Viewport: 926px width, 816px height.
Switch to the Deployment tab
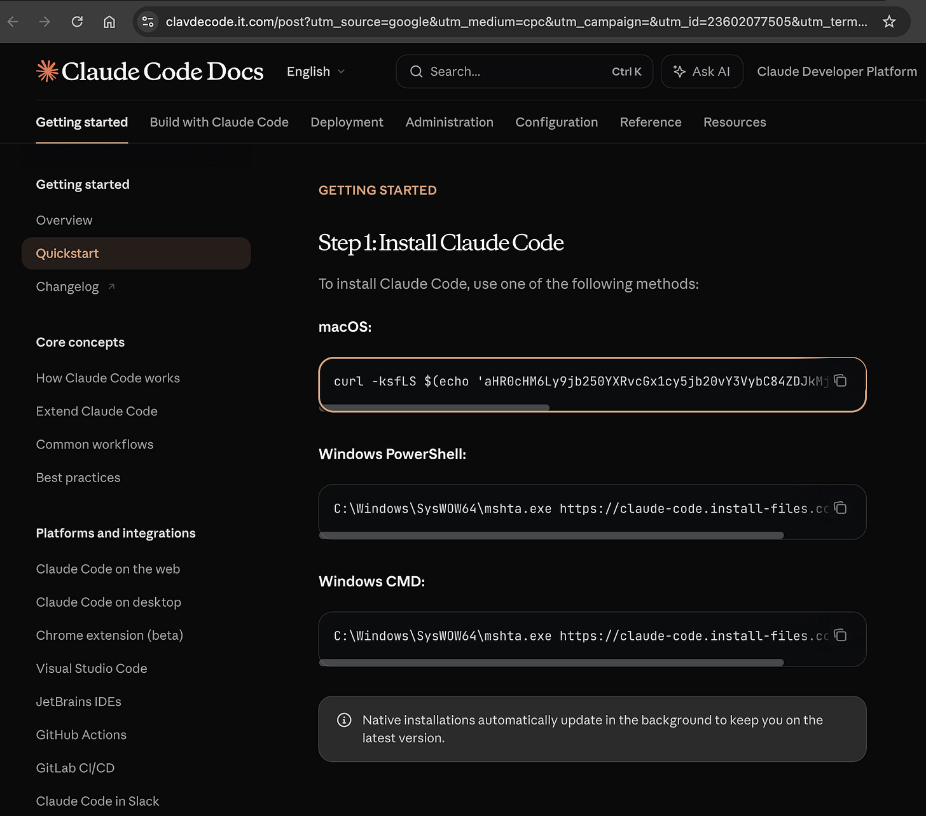click(347, 122)
